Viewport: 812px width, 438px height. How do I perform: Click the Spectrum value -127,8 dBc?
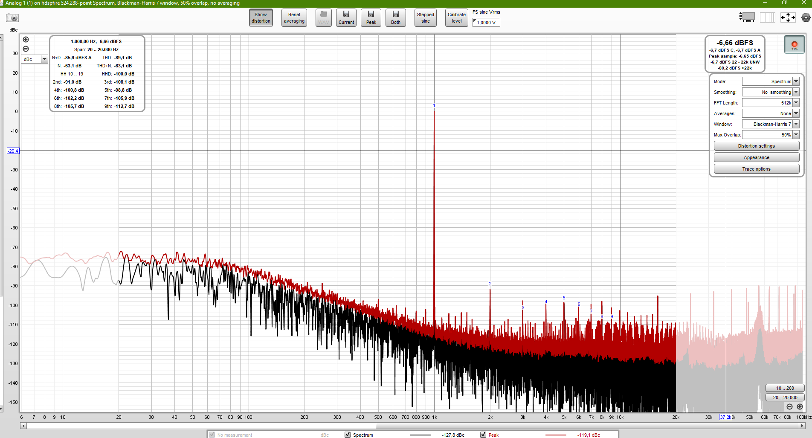453,435
